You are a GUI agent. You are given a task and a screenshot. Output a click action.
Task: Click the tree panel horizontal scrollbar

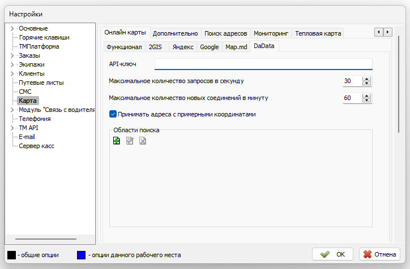point(46,238)
